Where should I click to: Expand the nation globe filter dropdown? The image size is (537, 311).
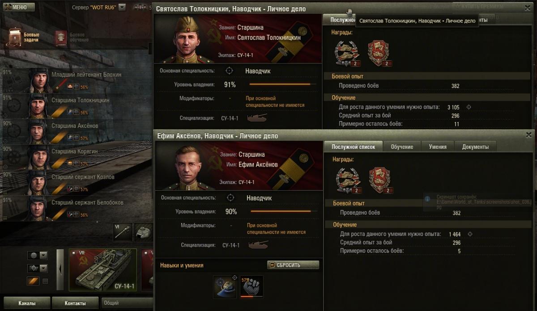point(43,255)
